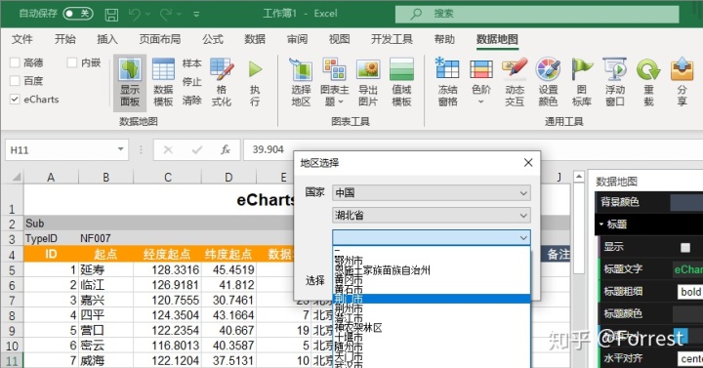The width and height of the screenshot is (703, 368).
Task: Click cell with value 128.3316
Action: (x=167, y=270)
